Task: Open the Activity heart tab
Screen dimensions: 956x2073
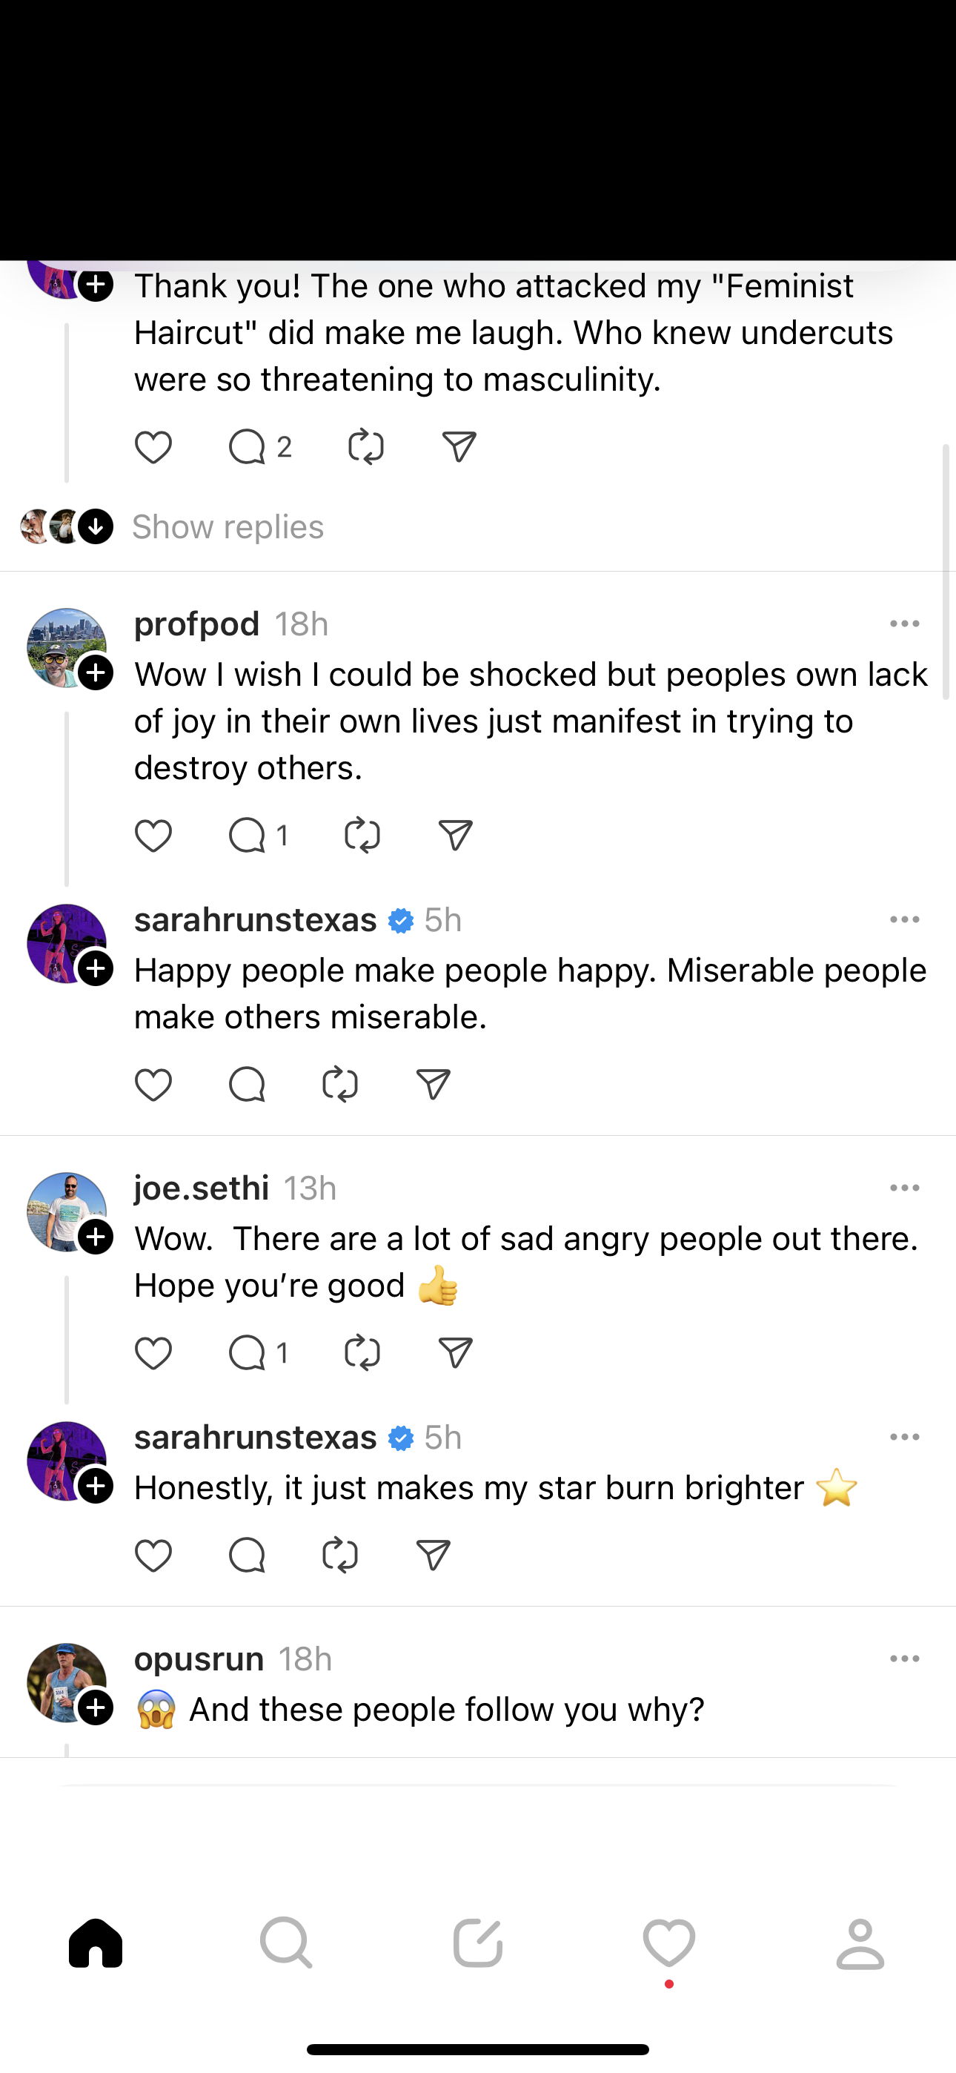Action: [668, 1944]
